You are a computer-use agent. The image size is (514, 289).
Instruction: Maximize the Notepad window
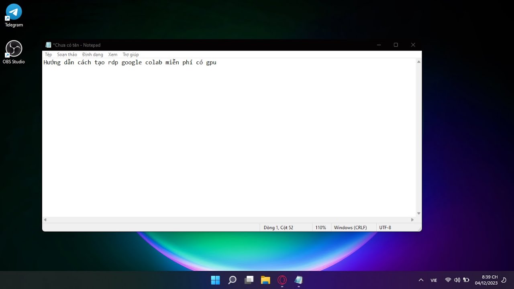click(x=396, y=45)
